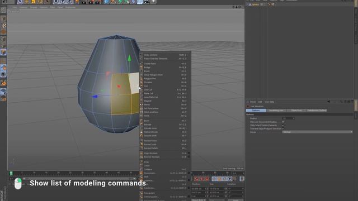Select the Scale tool in top toolbar

click(34, 2)
